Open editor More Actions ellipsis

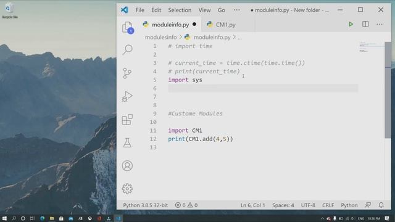[380, 25]
